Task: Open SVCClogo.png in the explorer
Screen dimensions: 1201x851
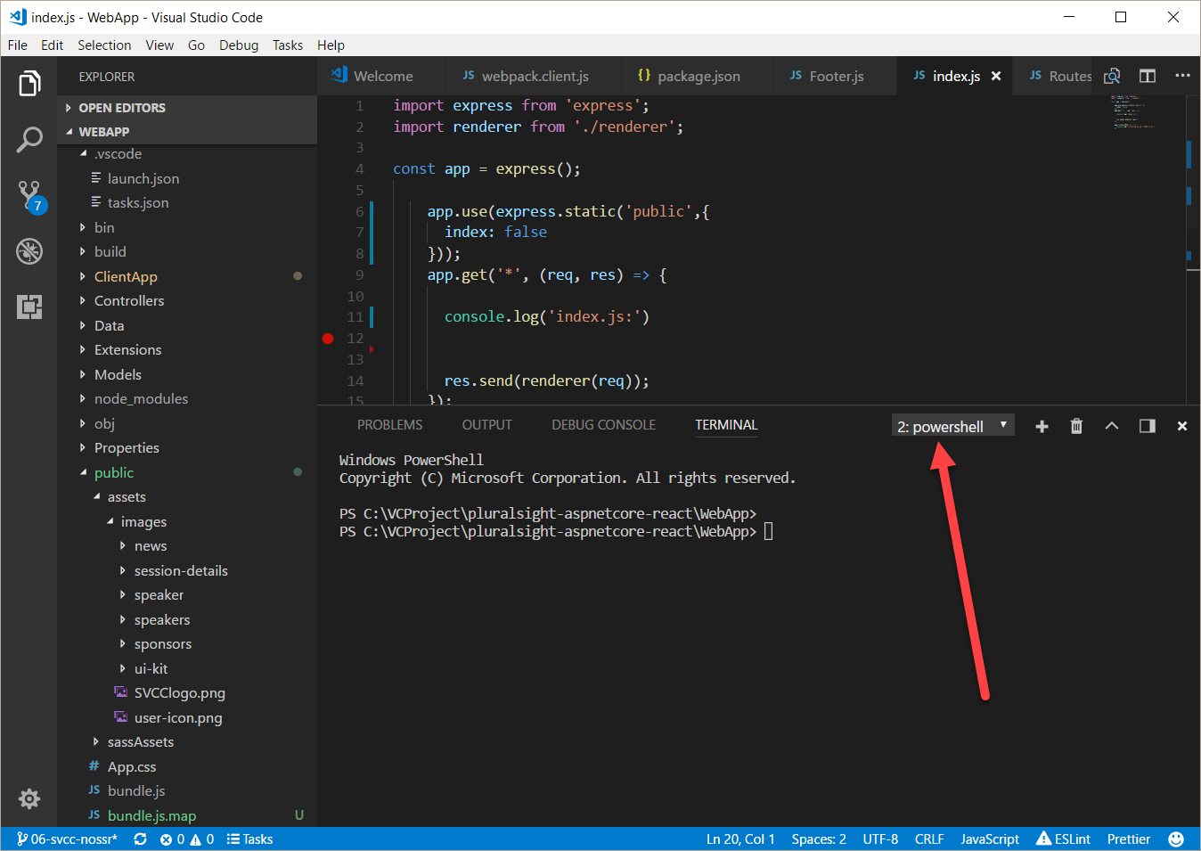Action: [187, 693]
